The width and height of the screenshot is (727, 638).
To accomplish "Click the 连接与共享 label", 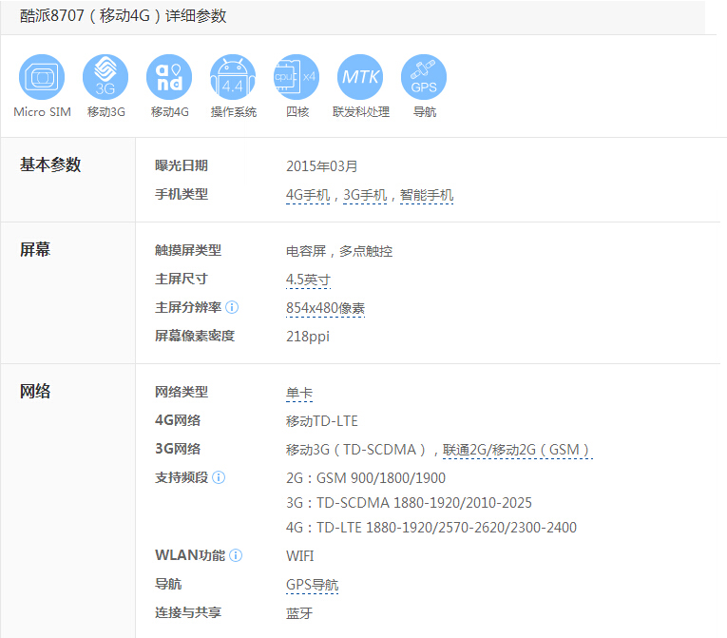I will [188, 612].
